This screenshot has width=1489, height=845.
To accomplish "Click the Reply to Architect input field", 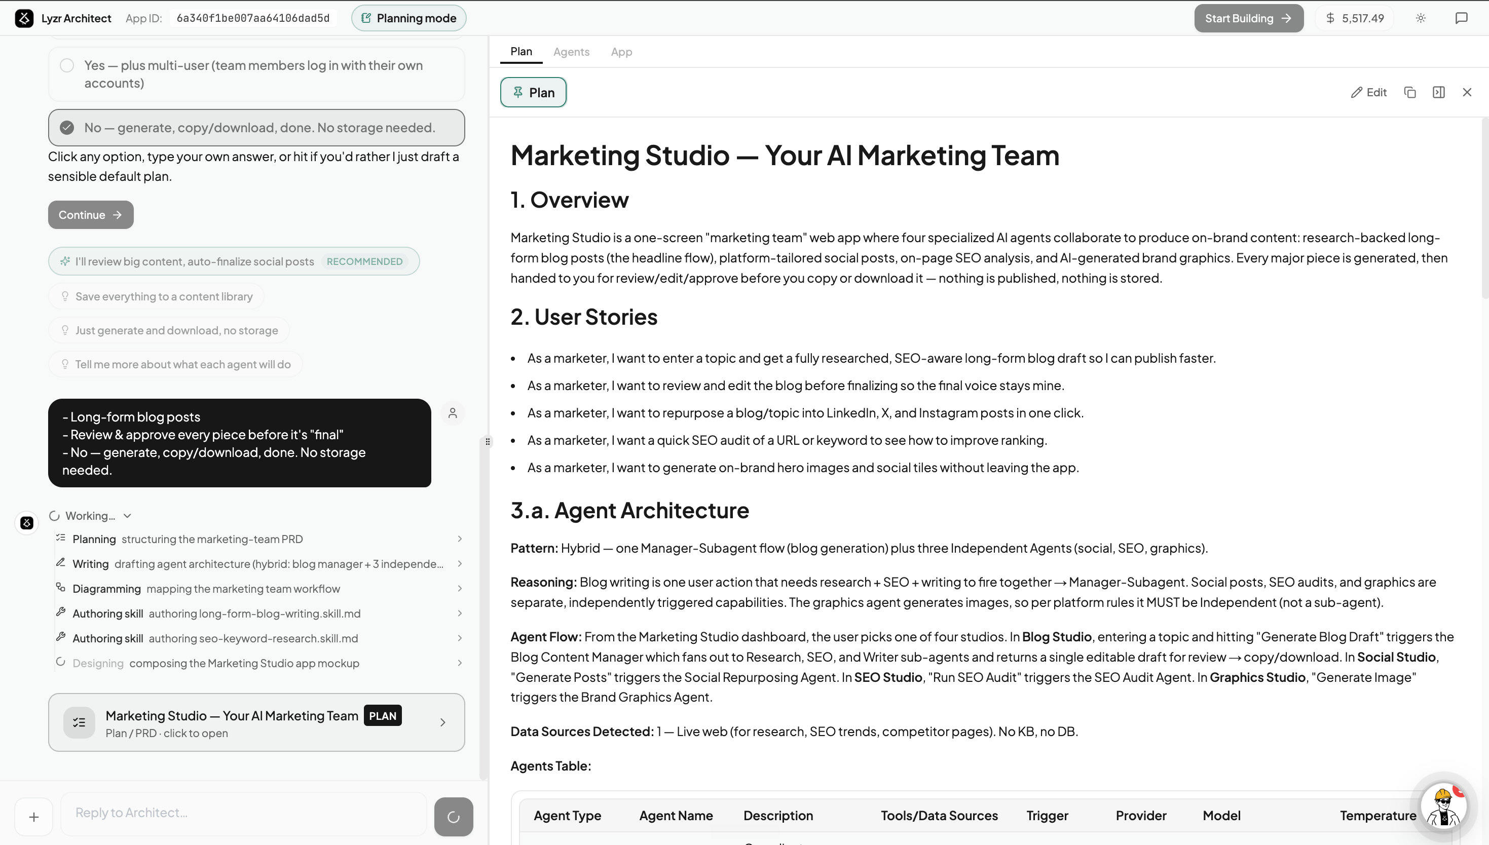I will click(x=244, y=813).
